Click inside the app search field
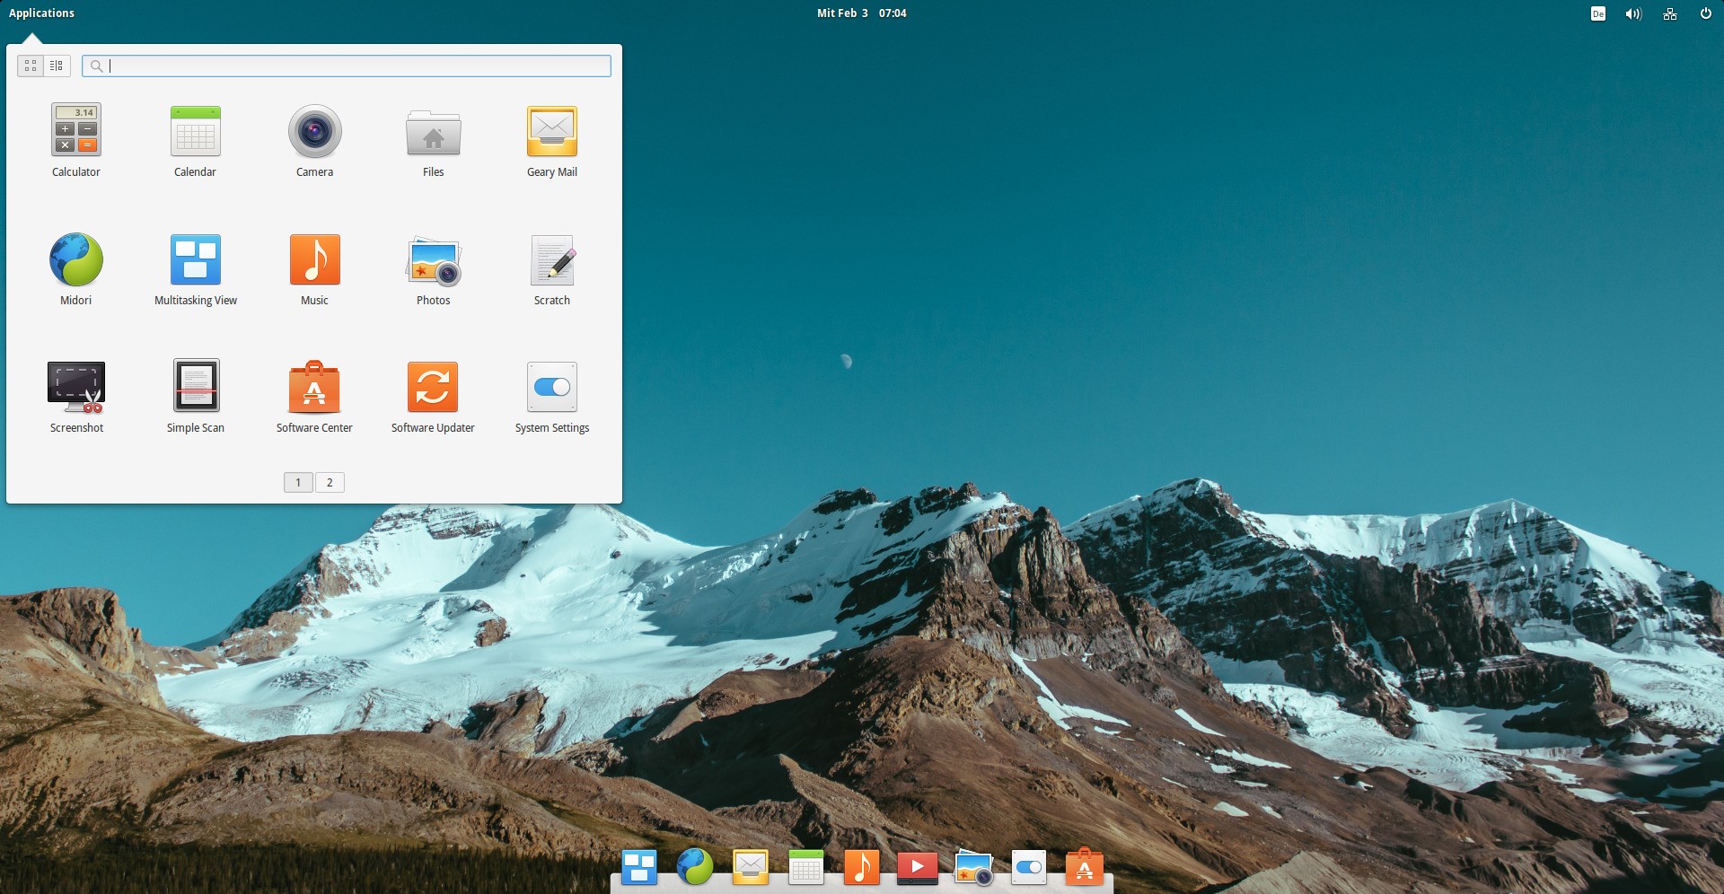Image resolution: width=1724 pixels, height=894 pixels. click(347, 65)
